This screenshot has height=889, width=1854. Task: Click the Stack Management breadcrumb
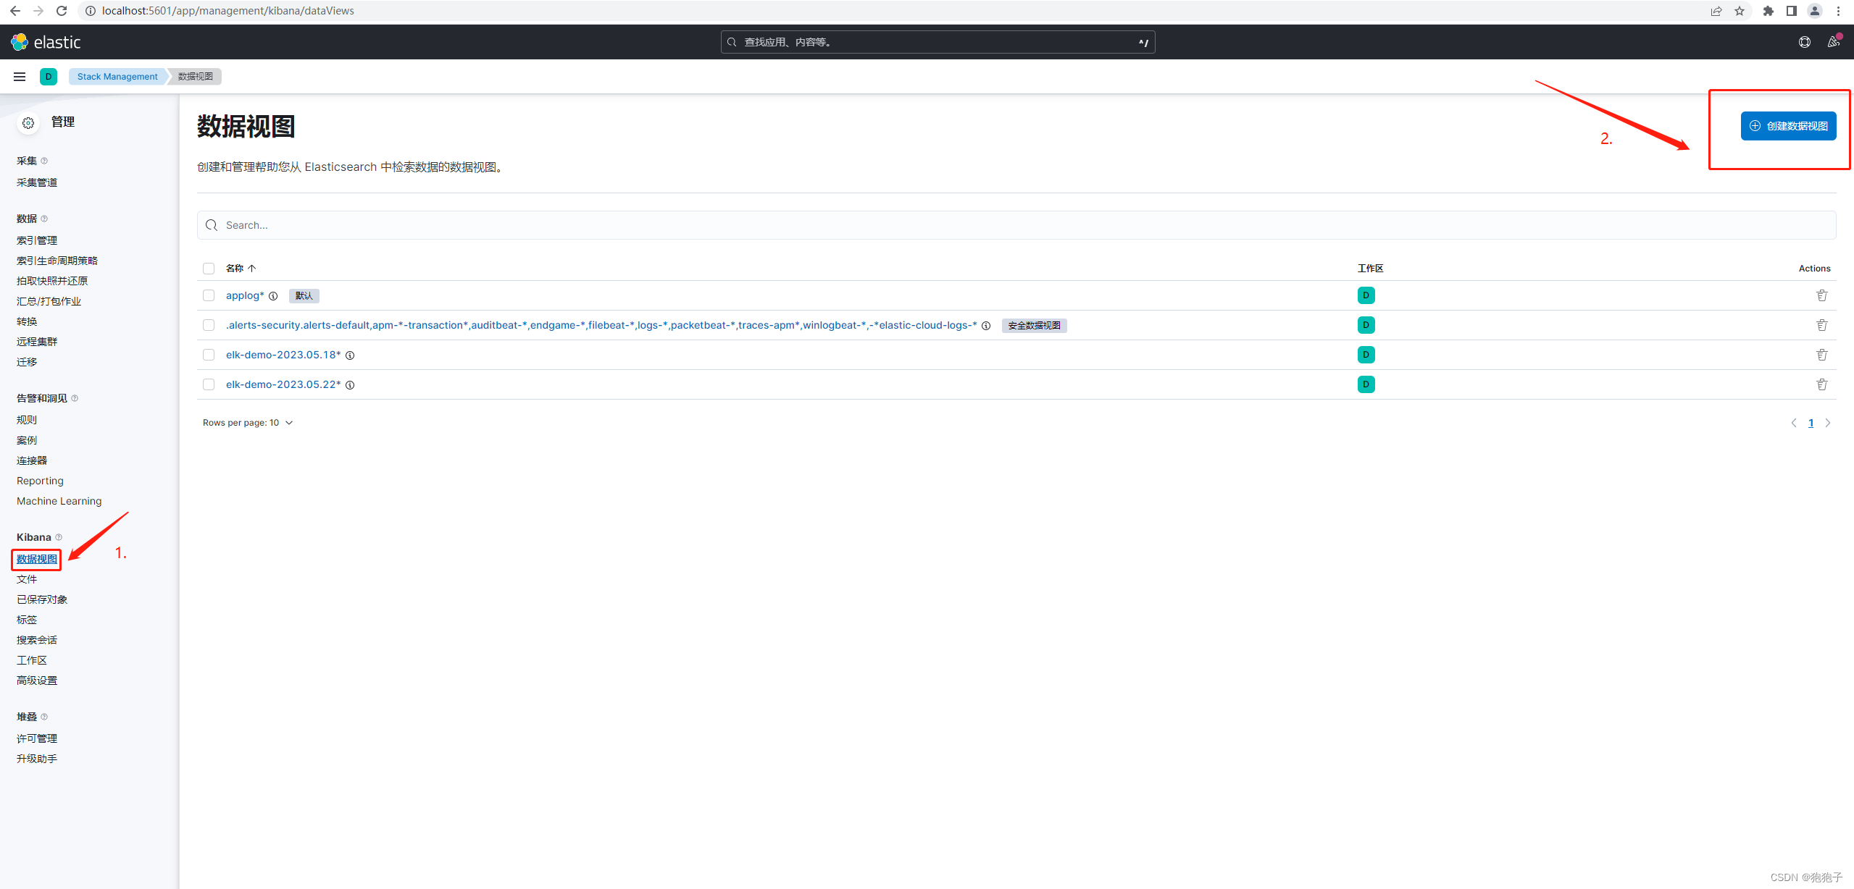pos(117,76)
